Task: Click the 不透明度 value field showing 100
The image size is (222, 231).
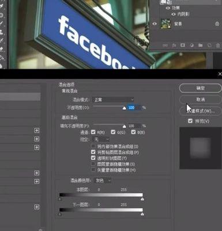Action: [134, 107]
